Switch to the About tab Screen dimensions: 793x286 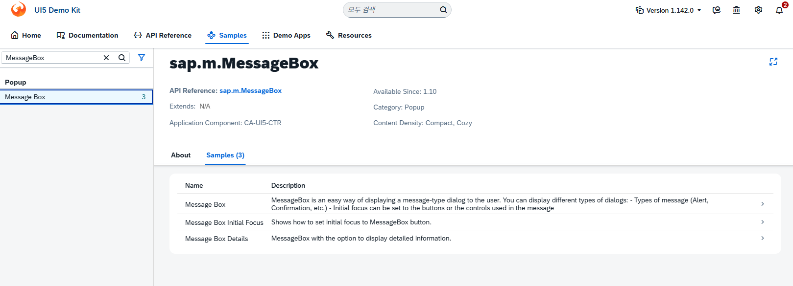[x=181, y=155]
